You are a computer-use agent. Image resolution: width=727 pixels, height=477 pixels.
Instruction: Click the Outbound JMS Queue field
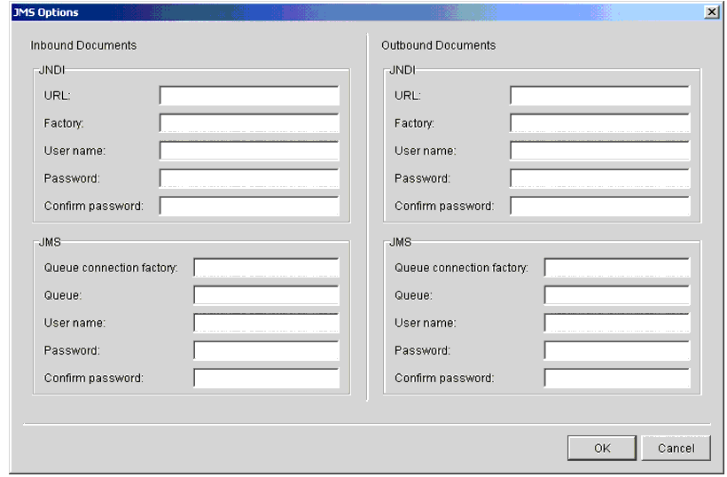617,295
